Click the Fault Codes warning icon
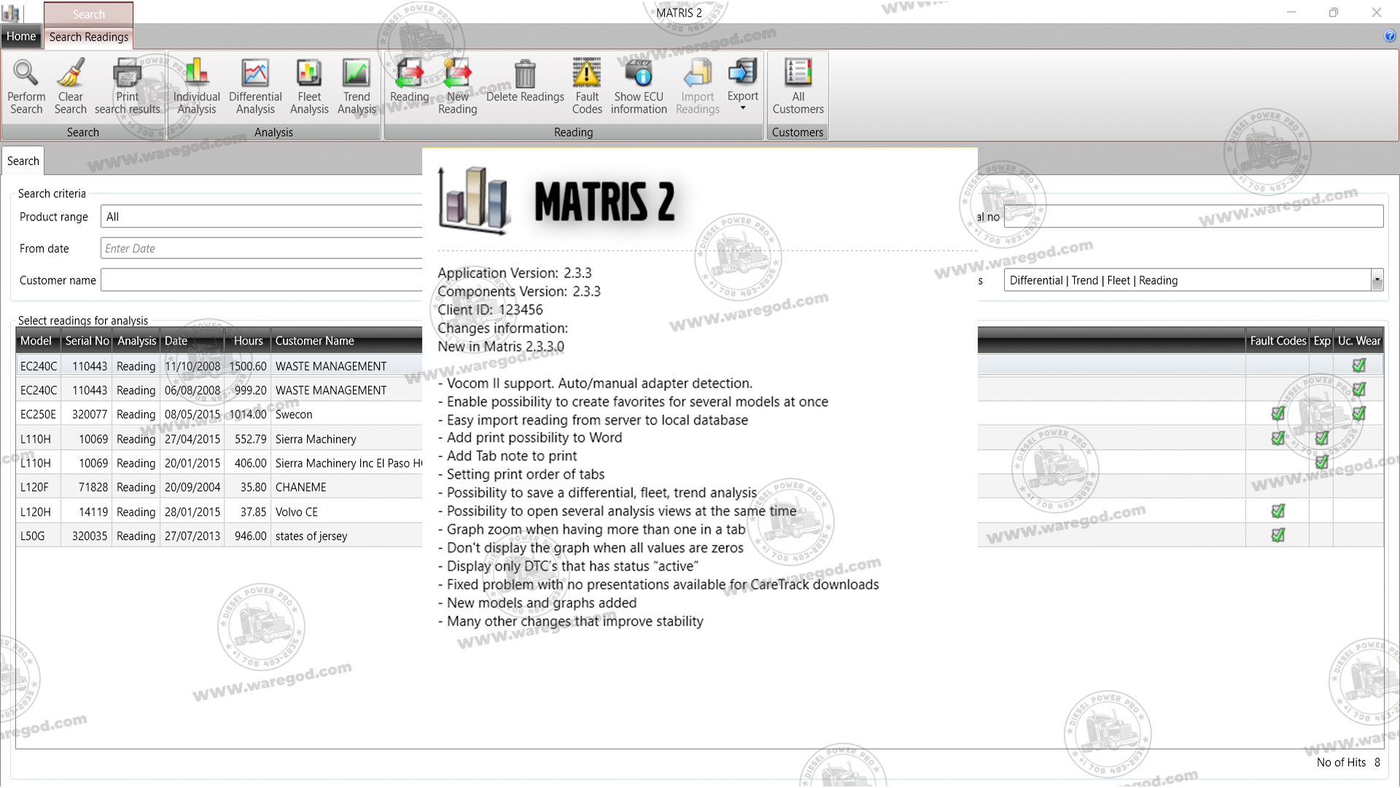Viewport: 1400px width, 788px height. (586, 74)
